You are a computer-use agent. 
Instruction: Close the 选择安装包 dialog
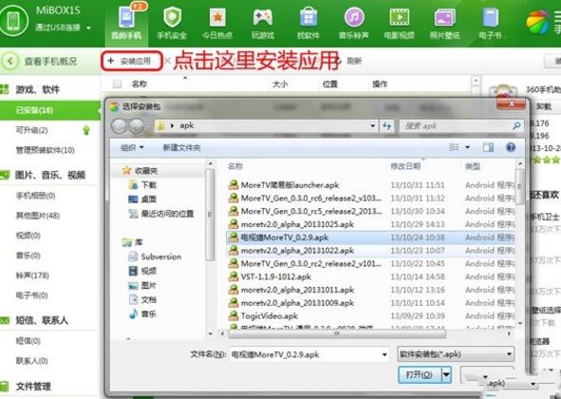pyautogui.click(x=512, y=104)
